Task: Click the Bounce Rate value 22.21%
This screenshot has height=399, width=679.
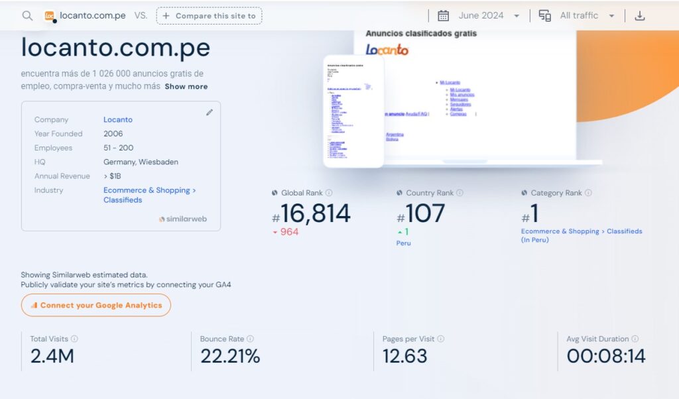Action: click(230, 357)
